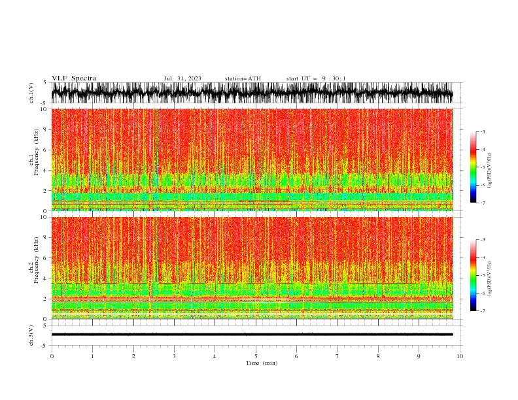Click the "ch.1(V)" axis label
This screenshot has width=518, height=400.
click(x=31, y=93)
